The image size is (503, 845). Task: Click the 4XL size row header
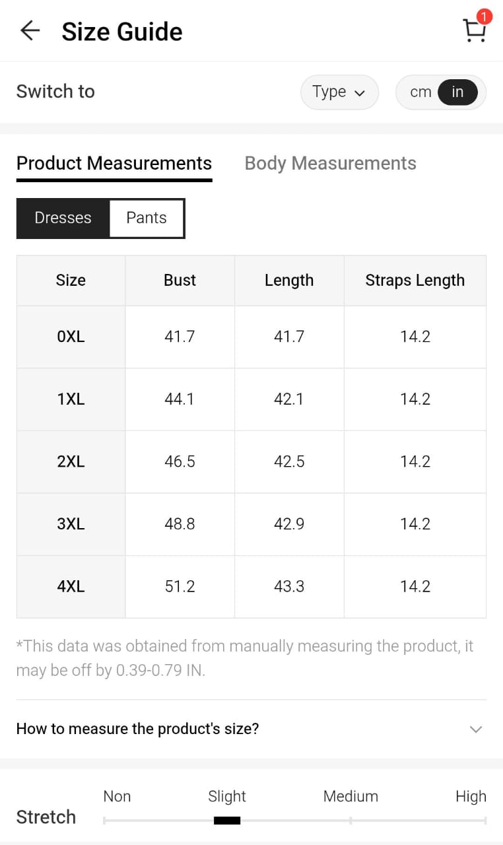click(x=71, y=586)
